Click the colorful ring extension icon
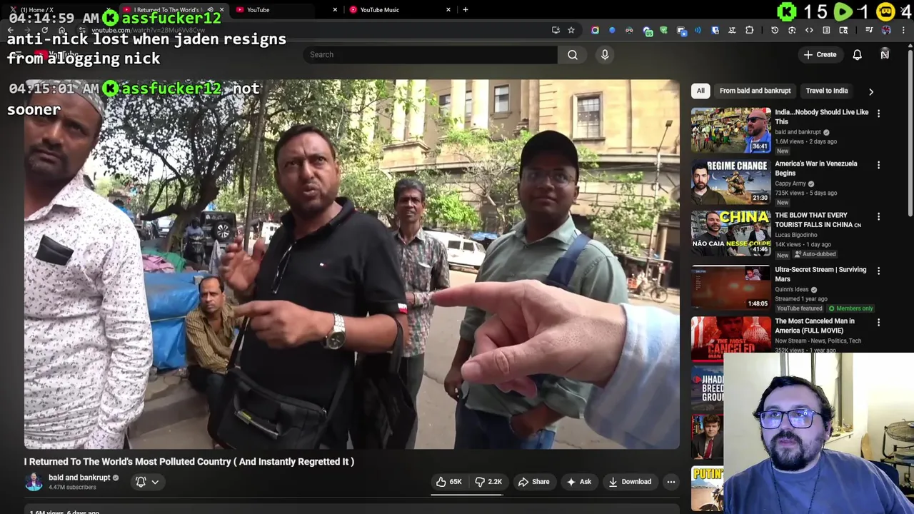Image resolution: width=914 pixels, height=514 pixels. 595,30
